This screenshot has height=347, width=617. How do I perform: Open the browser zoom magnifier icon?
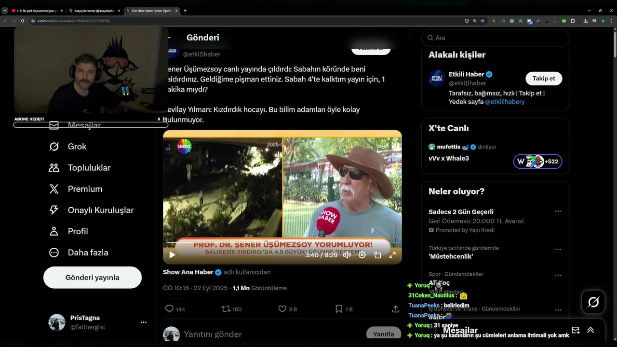click(x=475, y=21)
